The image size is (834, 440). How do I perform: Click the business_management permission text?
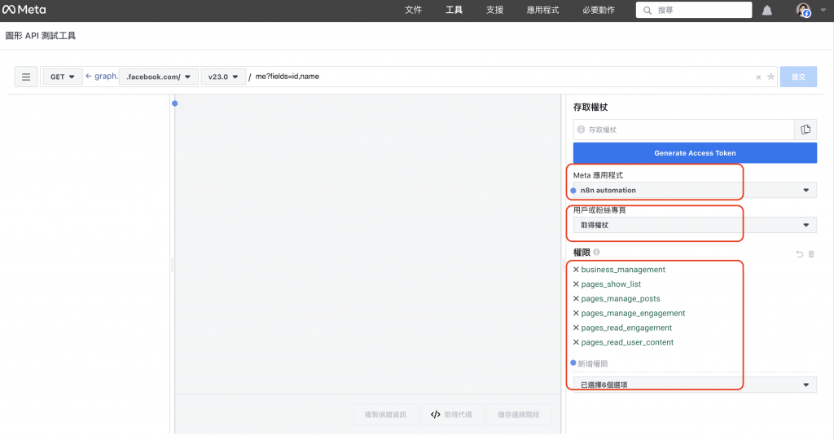click(x=623, y=270)
